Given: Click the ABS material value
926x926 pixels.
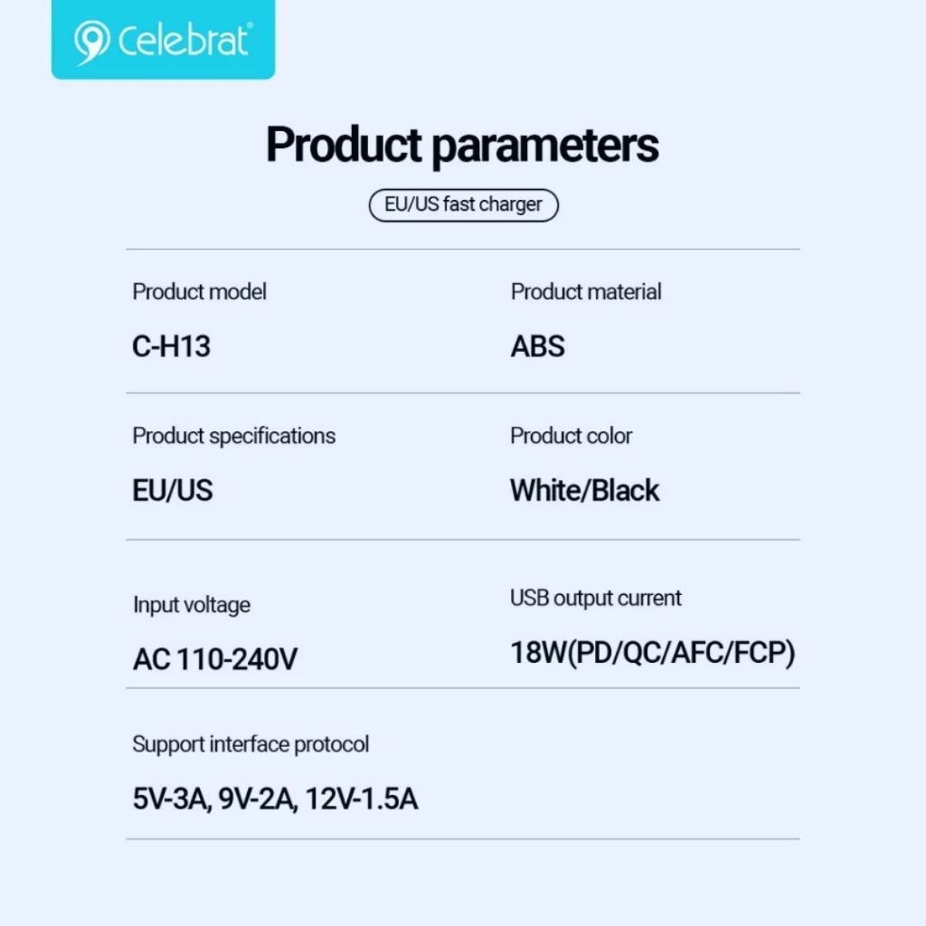Looking at the screenshot, I should tap(537, 346).
